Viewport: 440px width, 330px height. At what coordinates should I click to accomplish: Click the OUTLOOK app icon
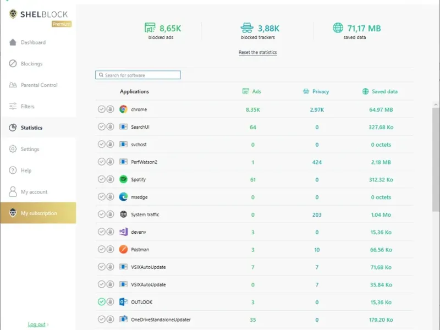tap(124, 302)
